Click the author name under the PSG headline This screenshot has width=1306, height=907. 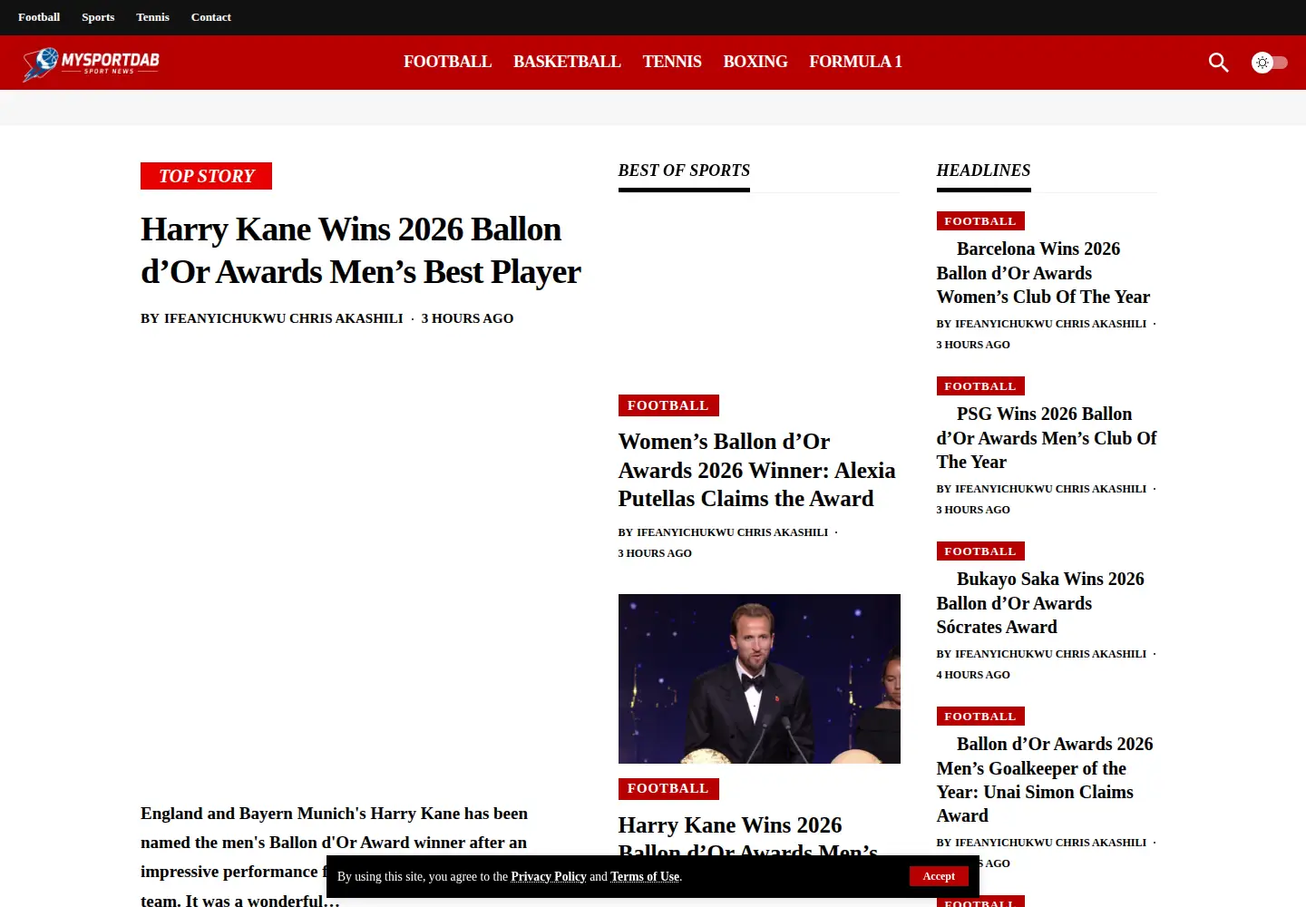click(x=1050, y=489)
